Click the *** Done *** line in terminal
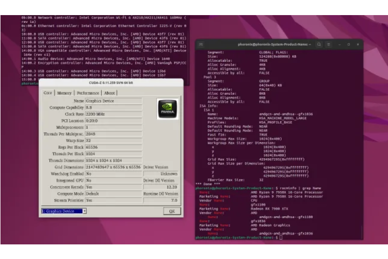The height and width of the screenshot is (259, 388). (207, 184)
